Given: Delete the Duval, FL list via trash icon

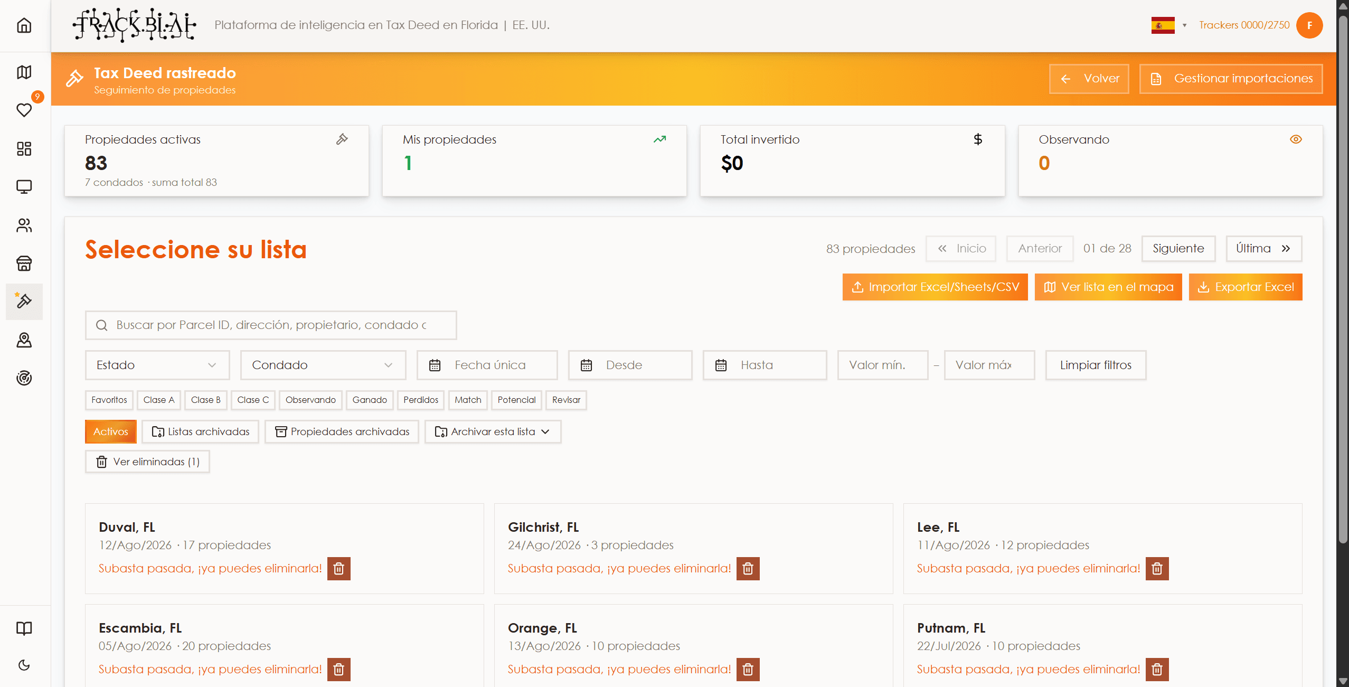Looking at the screenshot, I should tap(339, 569).
